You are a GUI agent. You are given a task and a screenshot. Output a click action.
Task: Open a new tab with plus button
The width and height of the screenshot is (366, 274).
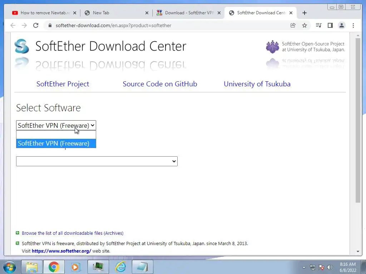coord(305,13)
